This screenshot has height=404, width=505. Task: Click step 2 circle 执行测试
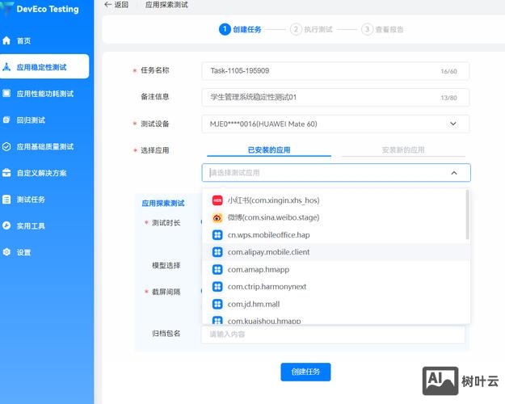pos(296,29)
